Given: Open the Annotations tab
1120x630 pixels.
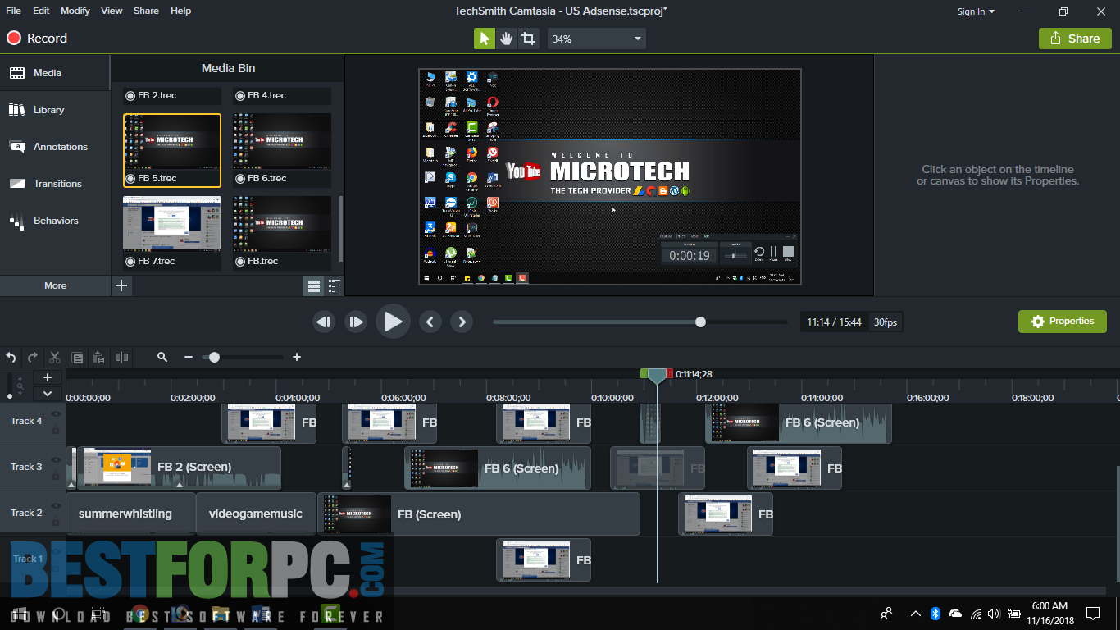Looking at the screenshot, I should coord(55,147).
